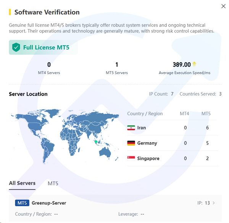Click Iran's MT5 value 6
229x223 pixels.
click(x=207, y=128)
